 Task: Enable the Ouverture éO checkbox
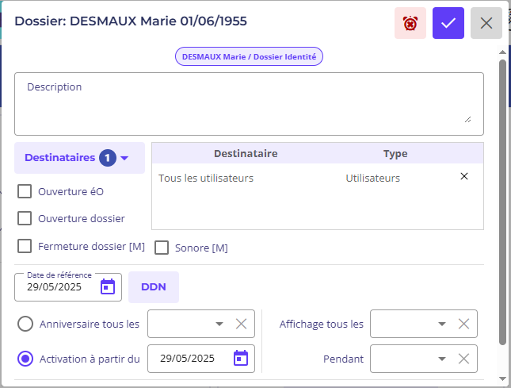(25, 191)
